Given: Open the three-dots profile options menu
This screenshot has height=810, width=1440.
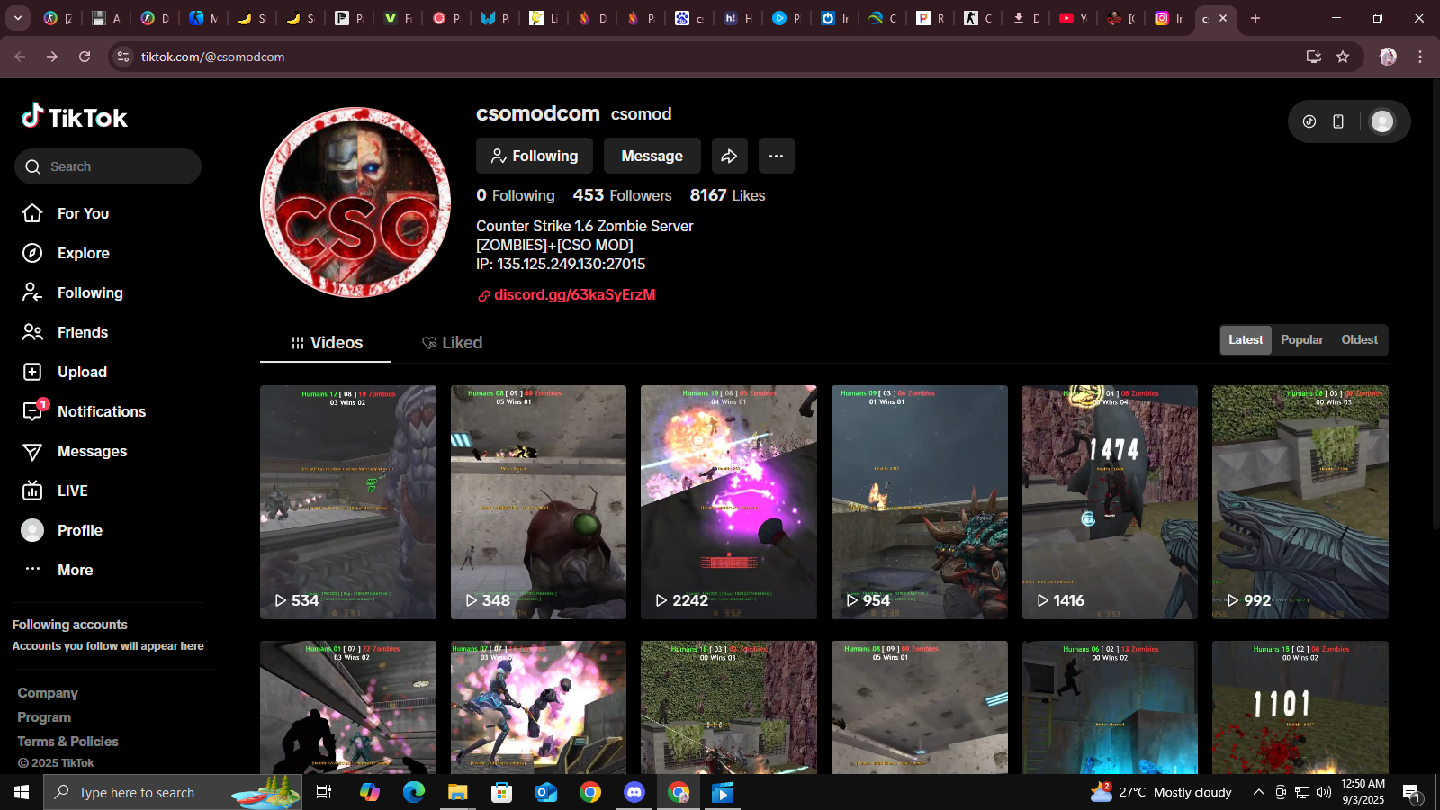Looking at the screenshot, I should click(776, 156).
